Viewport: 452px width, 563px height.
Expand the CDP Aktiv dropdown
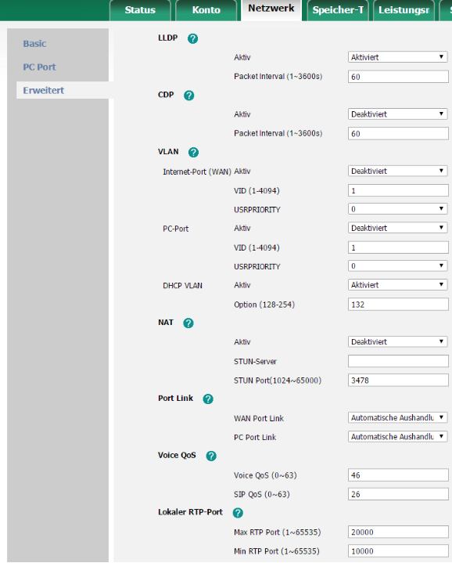[x=397, y=114]
